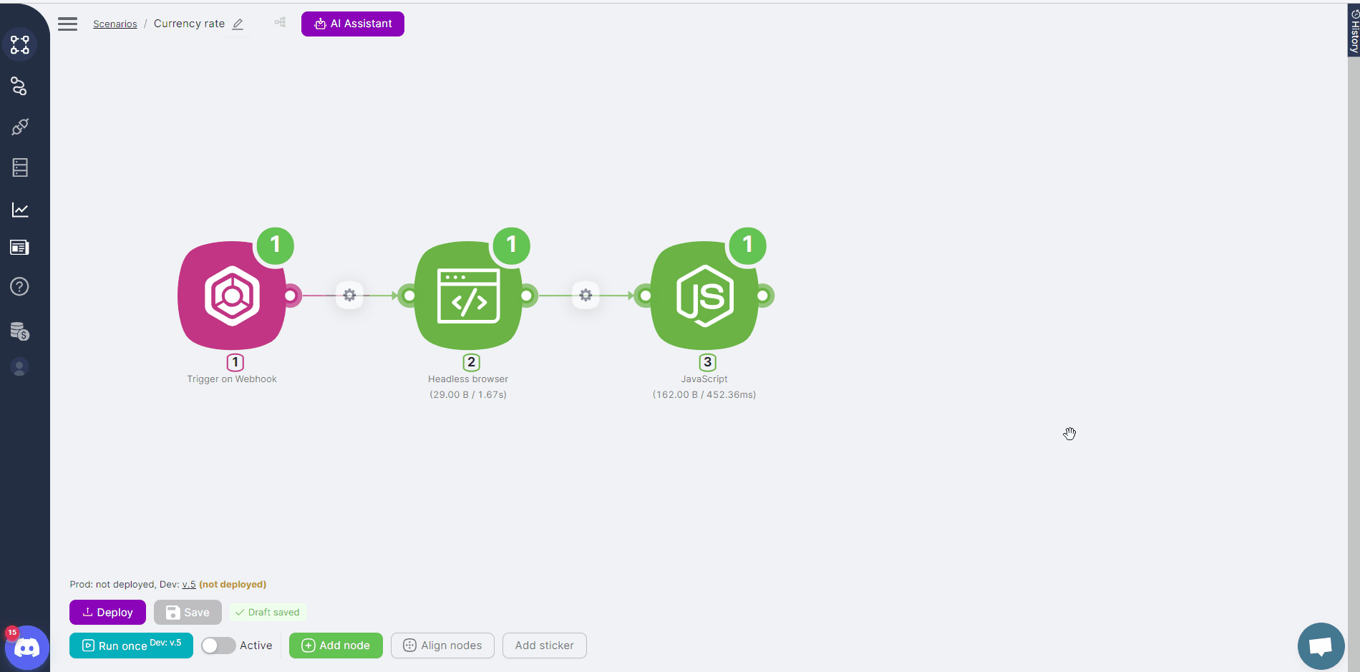This screenshot has width=1360, height=672.
Task: Expand the History side panel
Action: pyautogui.click(x=1354, y=30)
